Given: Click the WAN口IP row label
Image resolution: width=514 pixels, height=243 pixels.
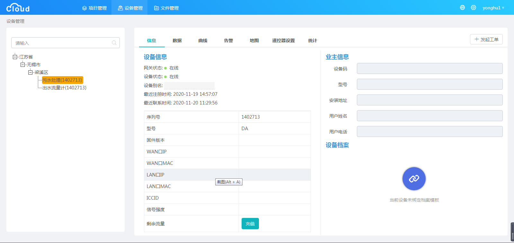Looking at the screenshot, I should (157, 152).
